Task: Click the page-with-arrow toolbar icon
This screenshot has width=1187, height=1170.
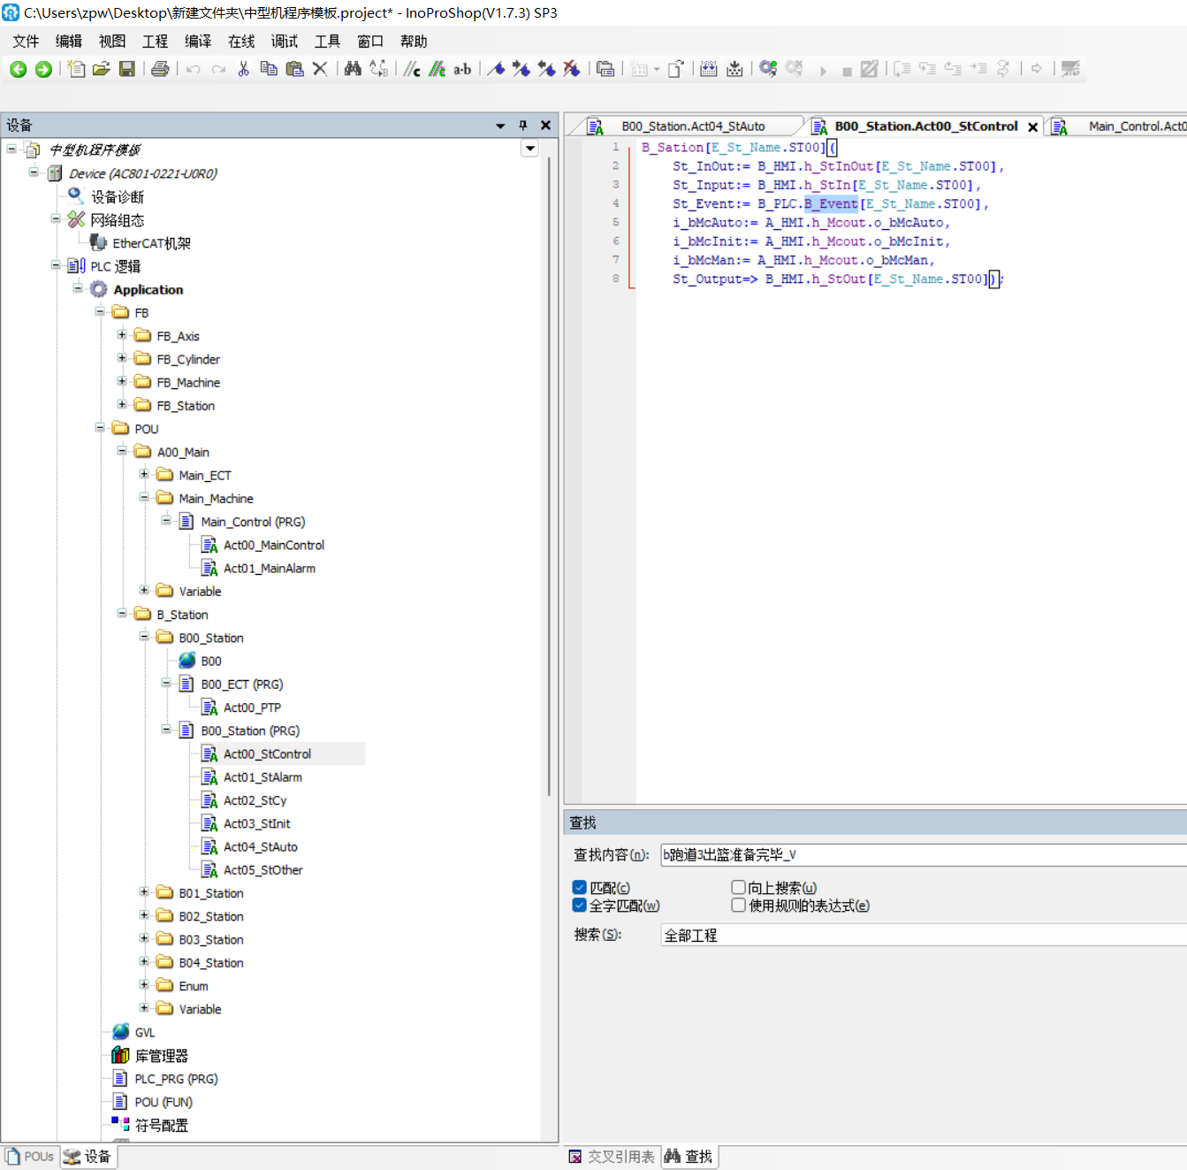Action: point(676,69)
